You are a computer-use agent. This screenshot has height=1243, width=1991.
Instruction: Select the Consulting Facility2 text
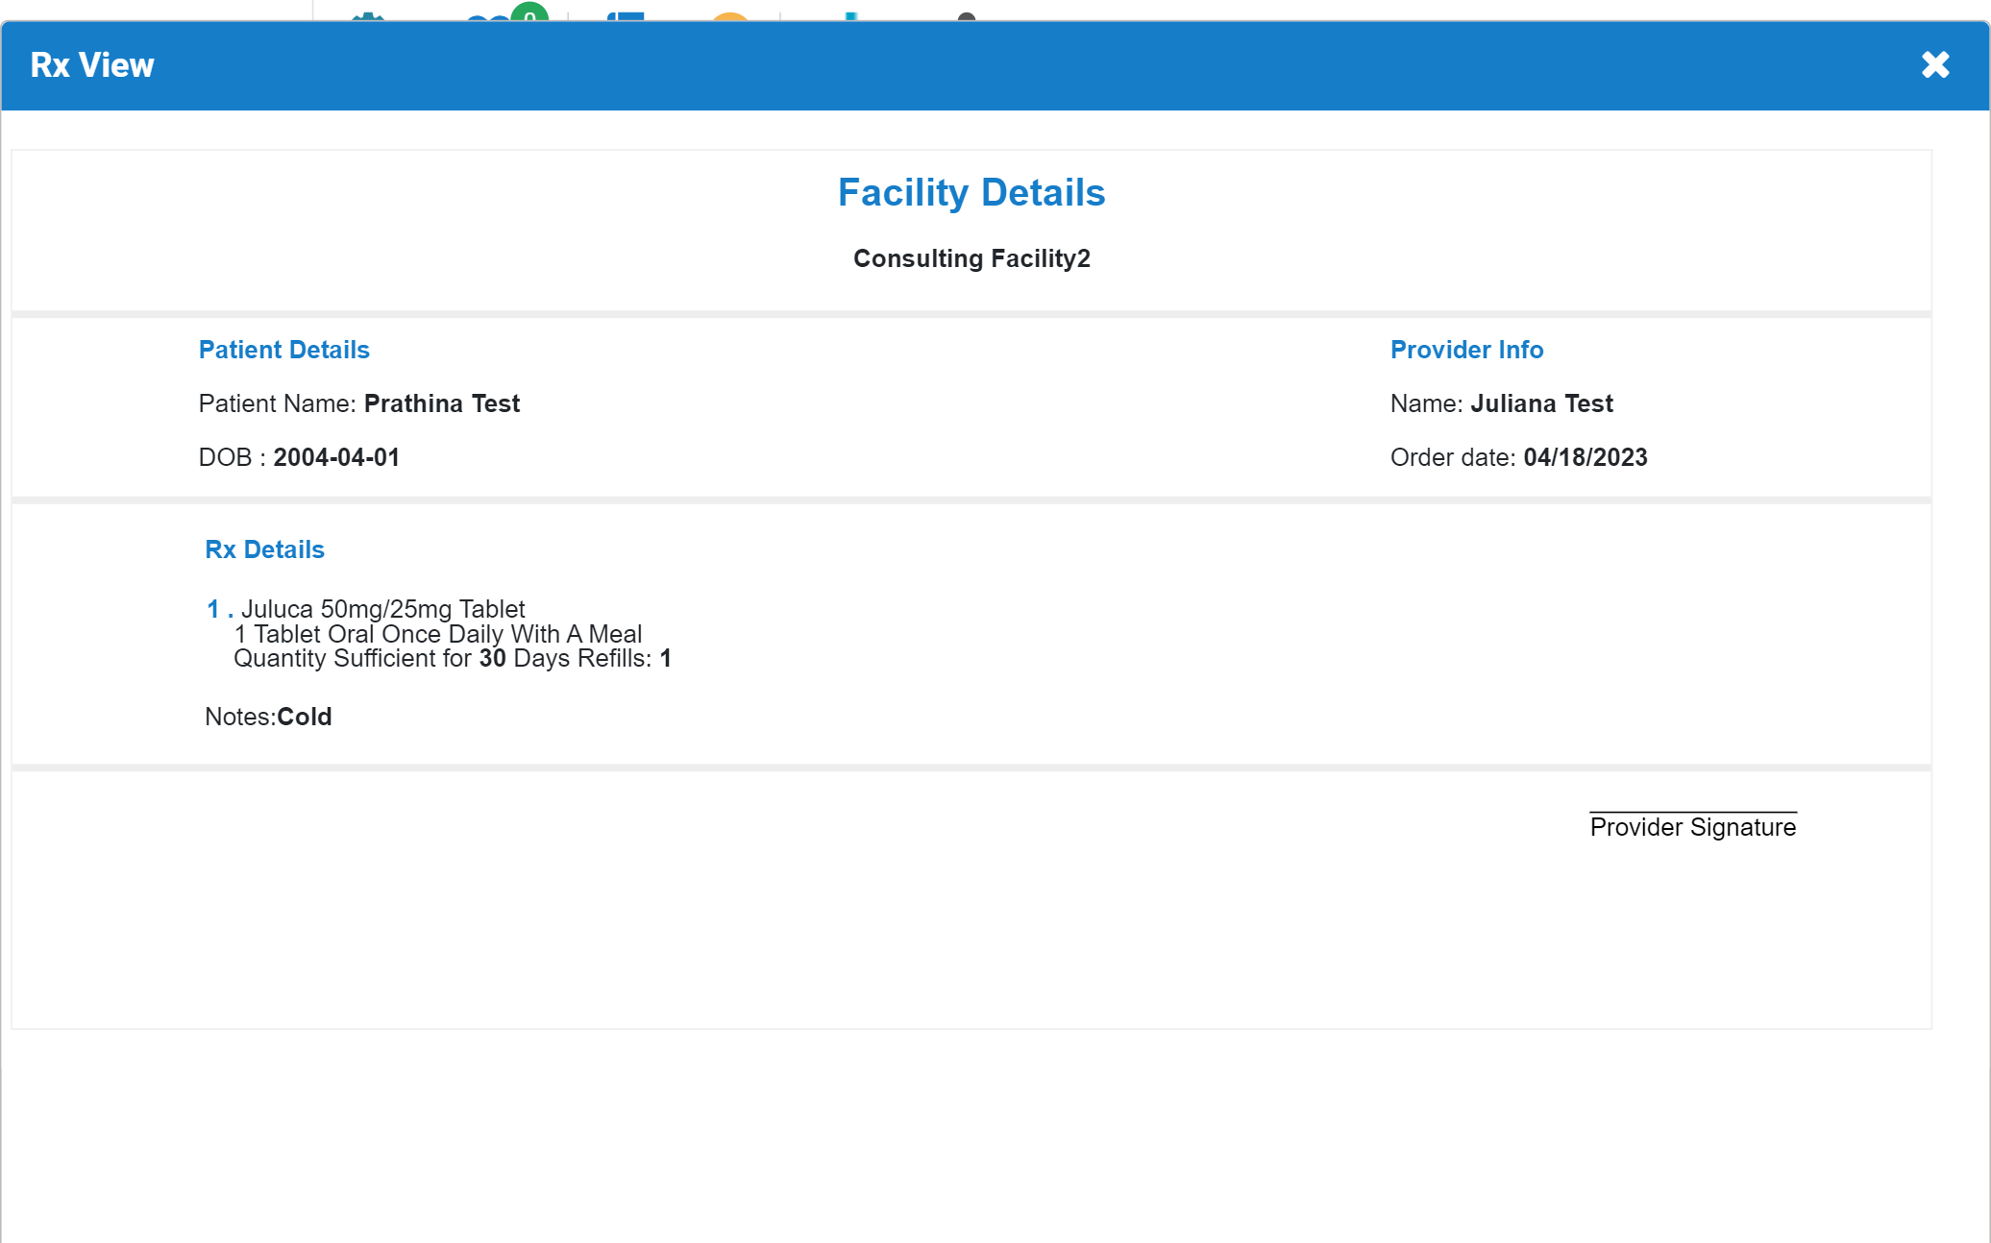(971, 258)
